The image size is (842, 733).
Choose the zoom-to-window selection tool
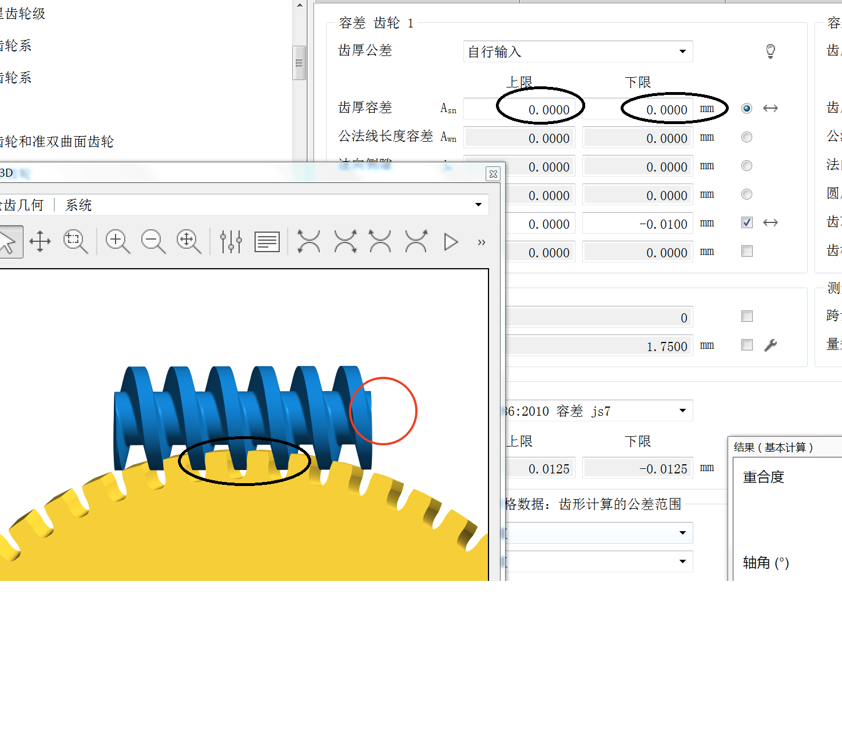pyautogui.click(x=76, y=242)
